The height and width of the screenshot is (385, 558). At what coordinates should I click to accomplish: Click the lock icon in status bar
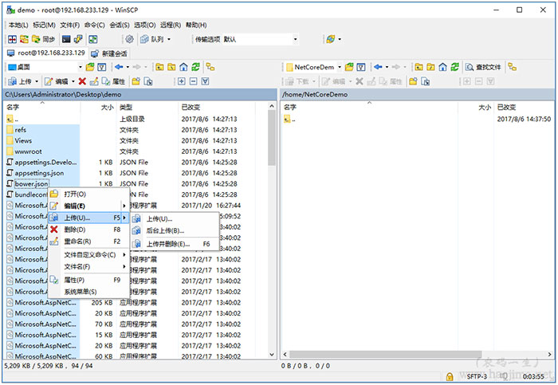point(450,376)
